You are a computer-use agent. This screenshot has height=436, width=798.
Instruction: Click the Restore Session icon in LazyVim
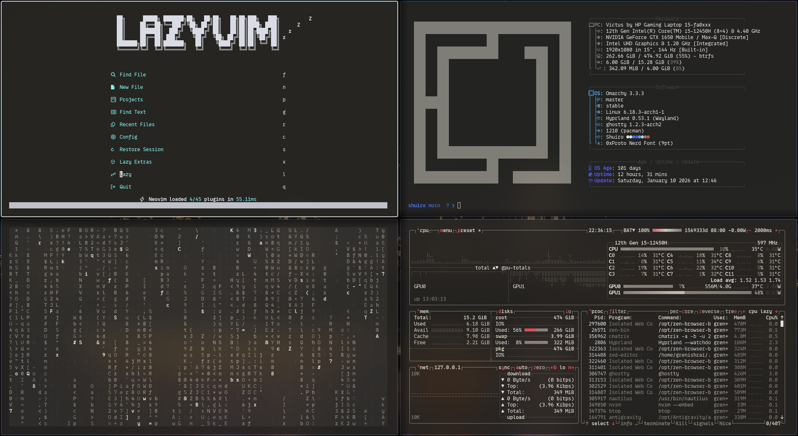pyautogui.click(x=113, y=149)
